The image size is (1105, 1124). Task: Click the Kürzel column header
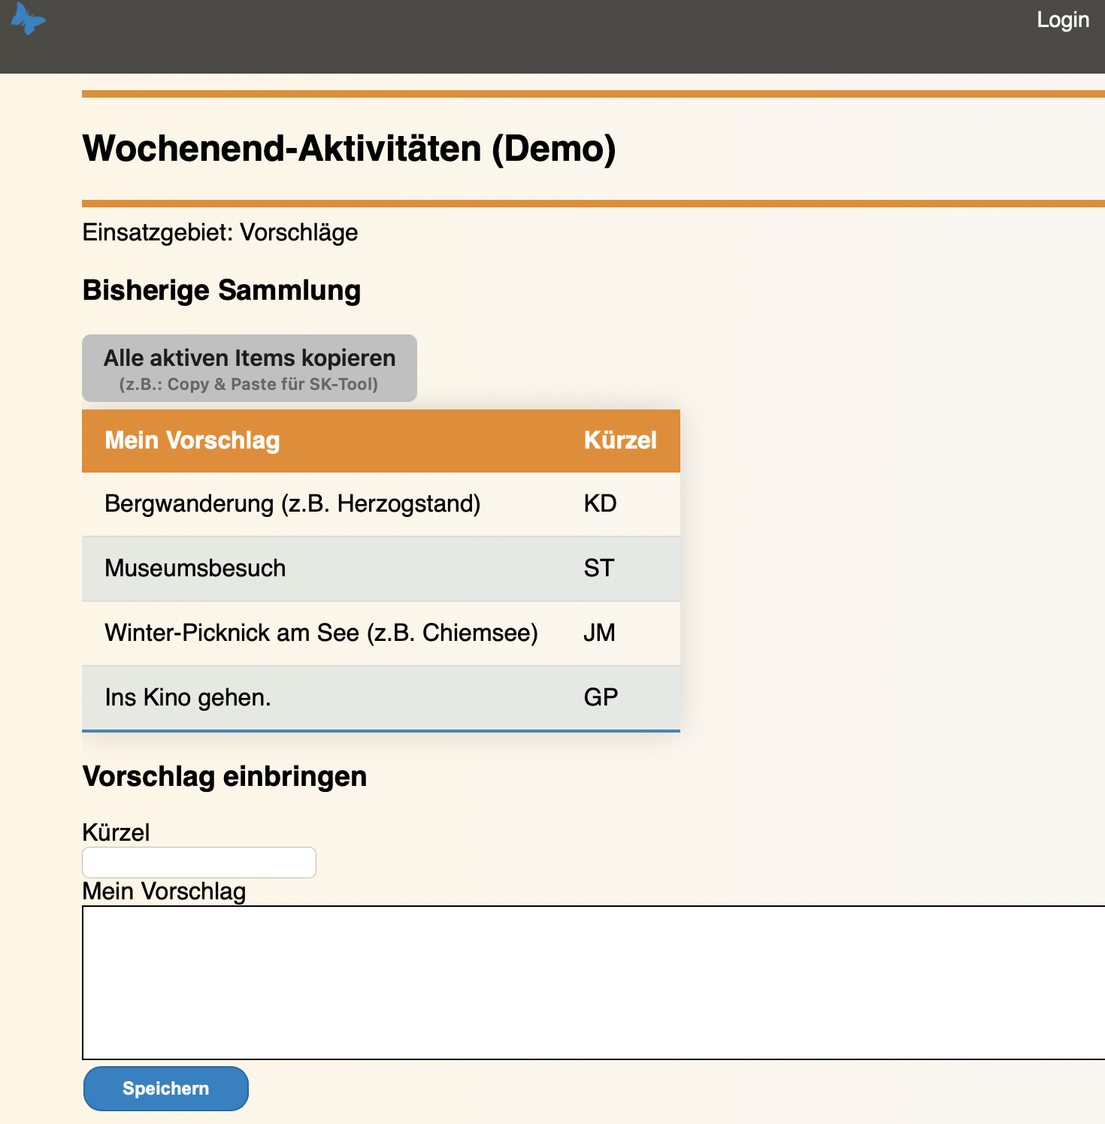pyautogui.click(x=621, y=441)
